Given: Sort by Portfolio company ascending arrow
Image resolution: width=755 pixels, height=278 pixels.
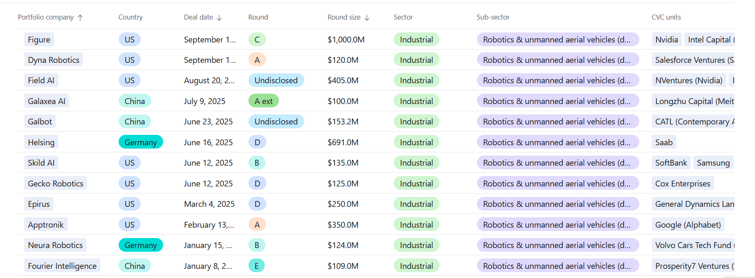Looking at the screenshot, I should (x=80, y=17).
